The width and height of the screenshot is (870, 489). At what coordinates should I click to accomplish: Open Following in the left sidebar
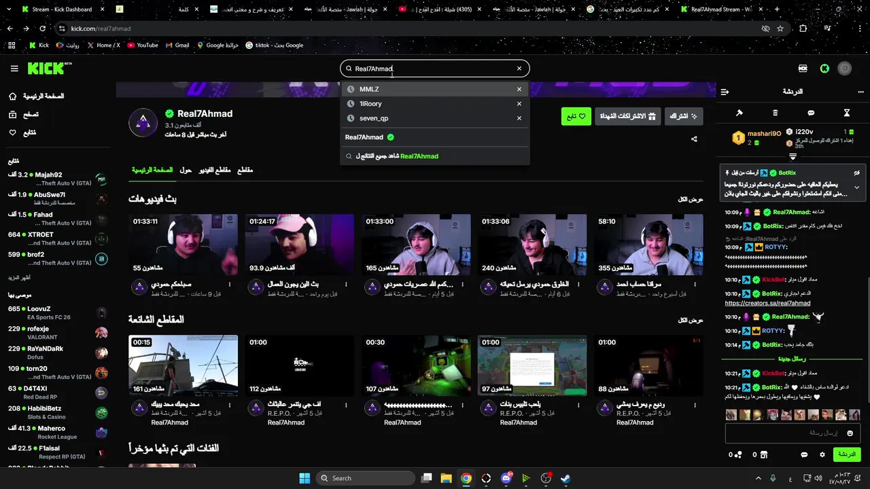coord(22,132)
